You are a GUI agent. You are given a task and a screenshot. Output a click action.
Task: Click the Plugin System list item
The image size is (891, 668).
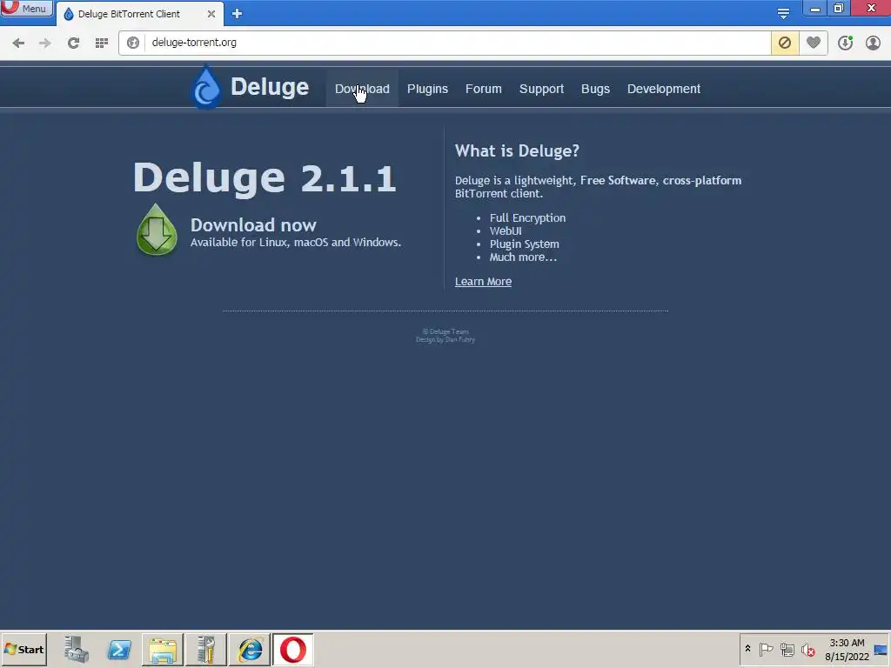525,244
